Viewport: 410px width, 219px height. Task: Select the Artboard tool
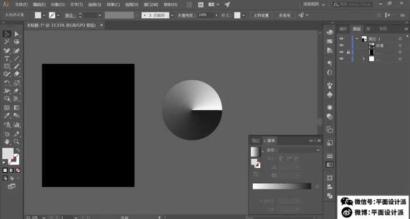pos(7,134)
